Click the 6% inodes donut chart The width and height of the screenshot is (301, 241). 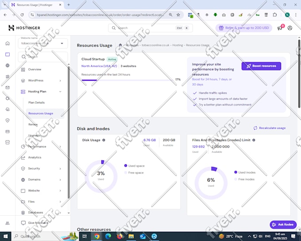pos(211,183)
